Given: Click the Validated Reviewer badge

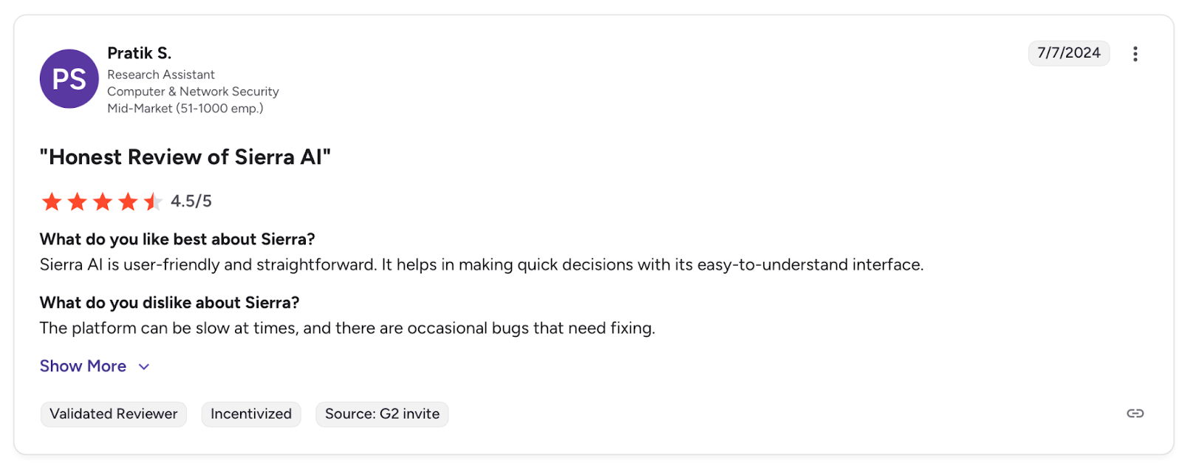Looking at the screenshot, I should 114,414.
